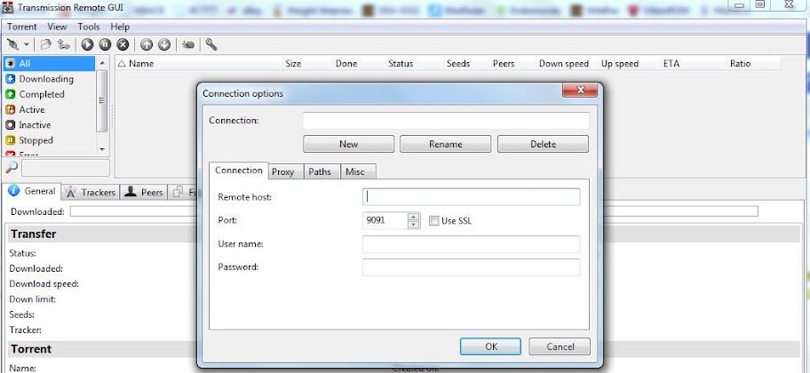Sort by the Up speed column header
This screenshot has height=373, width=810.
click(629, 64)
